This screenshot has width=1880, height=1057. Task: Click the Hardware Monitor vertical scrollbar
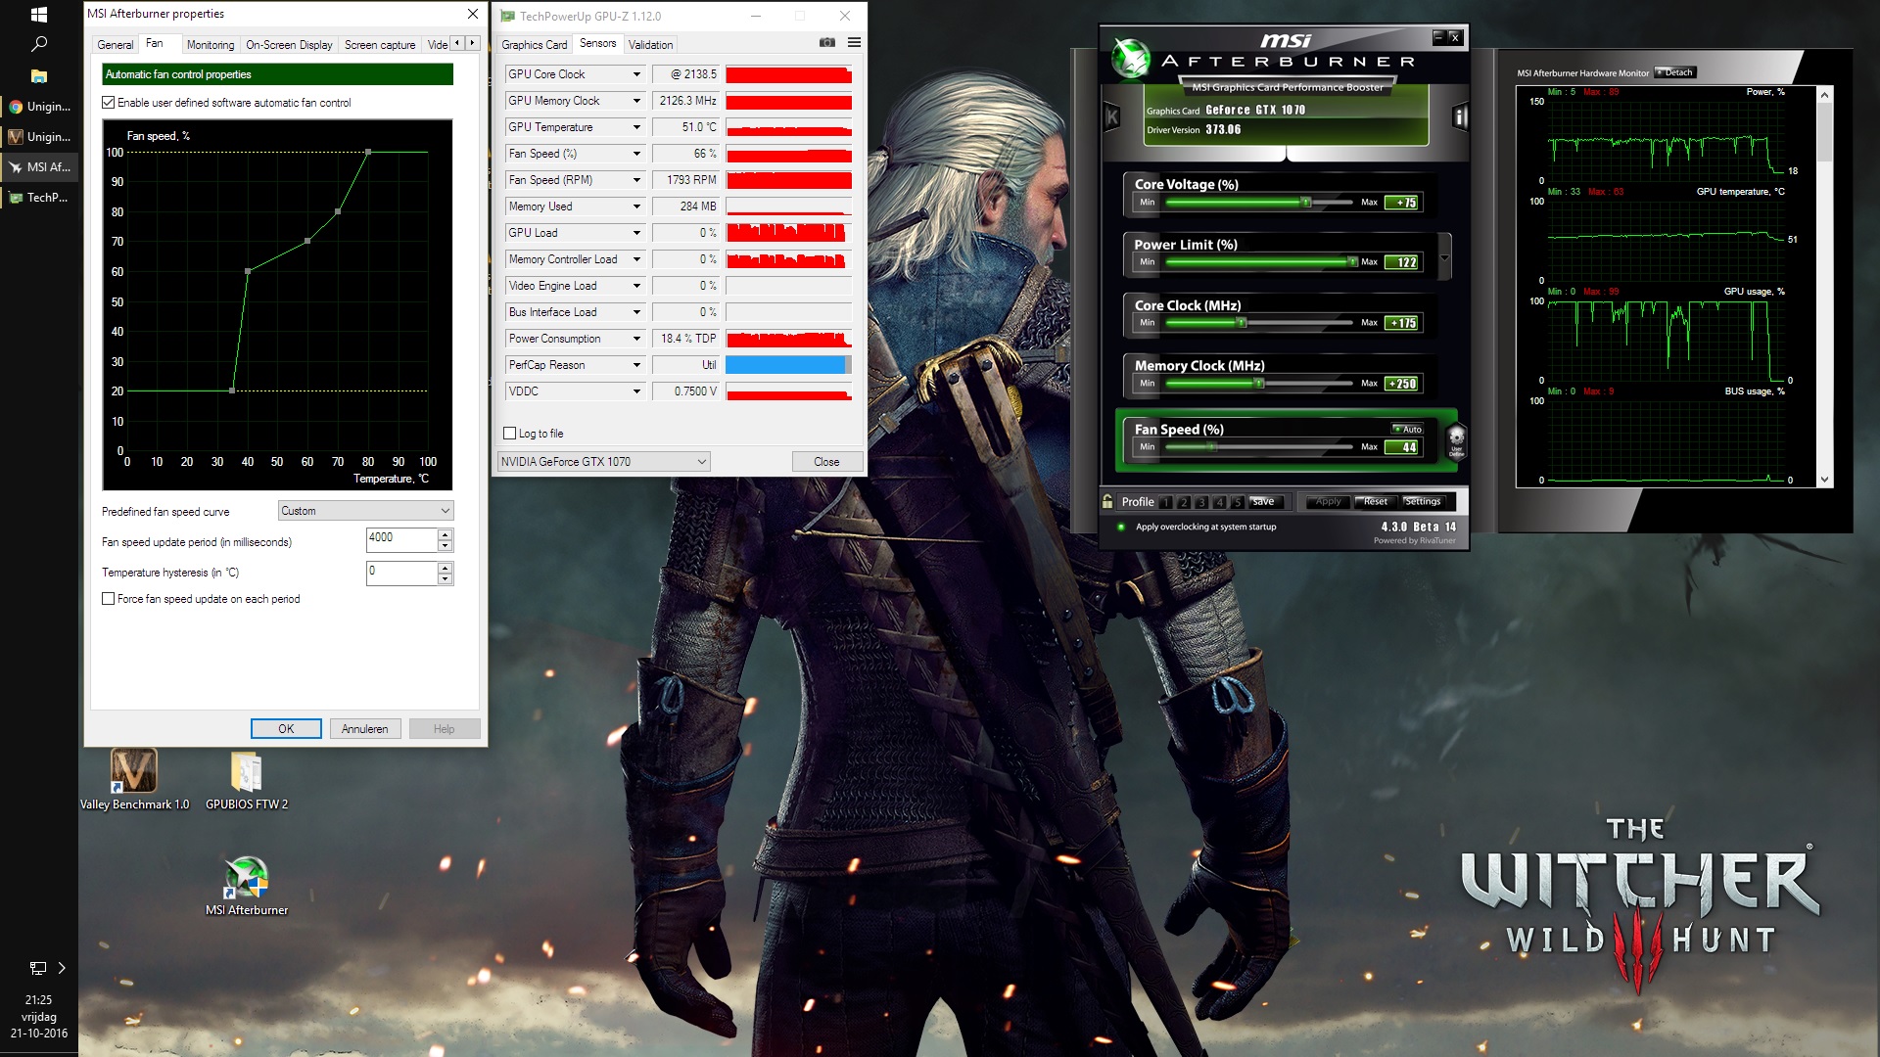(1824, 287)
